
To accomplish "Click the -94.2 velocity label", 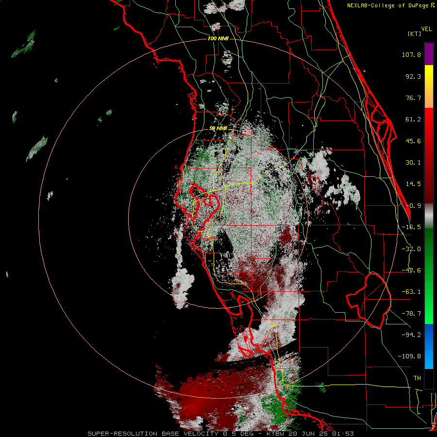I will coord(411,335).
